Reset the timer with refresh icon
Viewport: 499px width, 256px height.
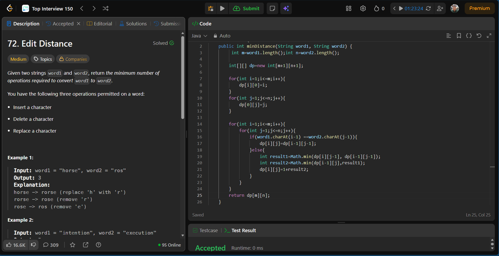pyautogui.click(x=428, y=9)
